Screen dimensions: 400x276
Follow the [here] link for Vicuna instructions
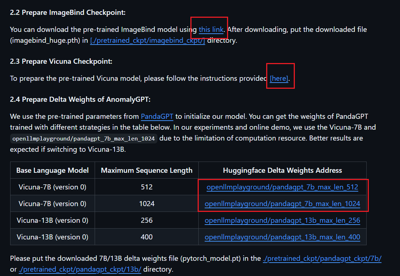click(279, 79)
